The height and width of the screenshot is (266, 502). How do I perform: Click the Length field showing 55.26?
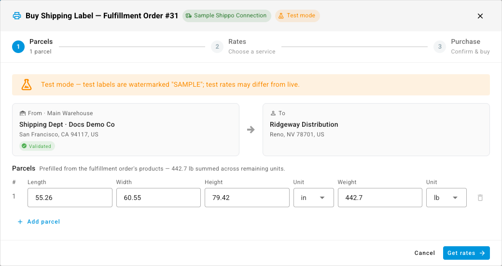[70, 198]
